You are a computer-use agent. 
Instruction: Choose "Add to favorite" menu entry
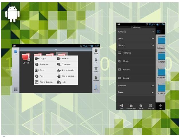pos(67,70)
